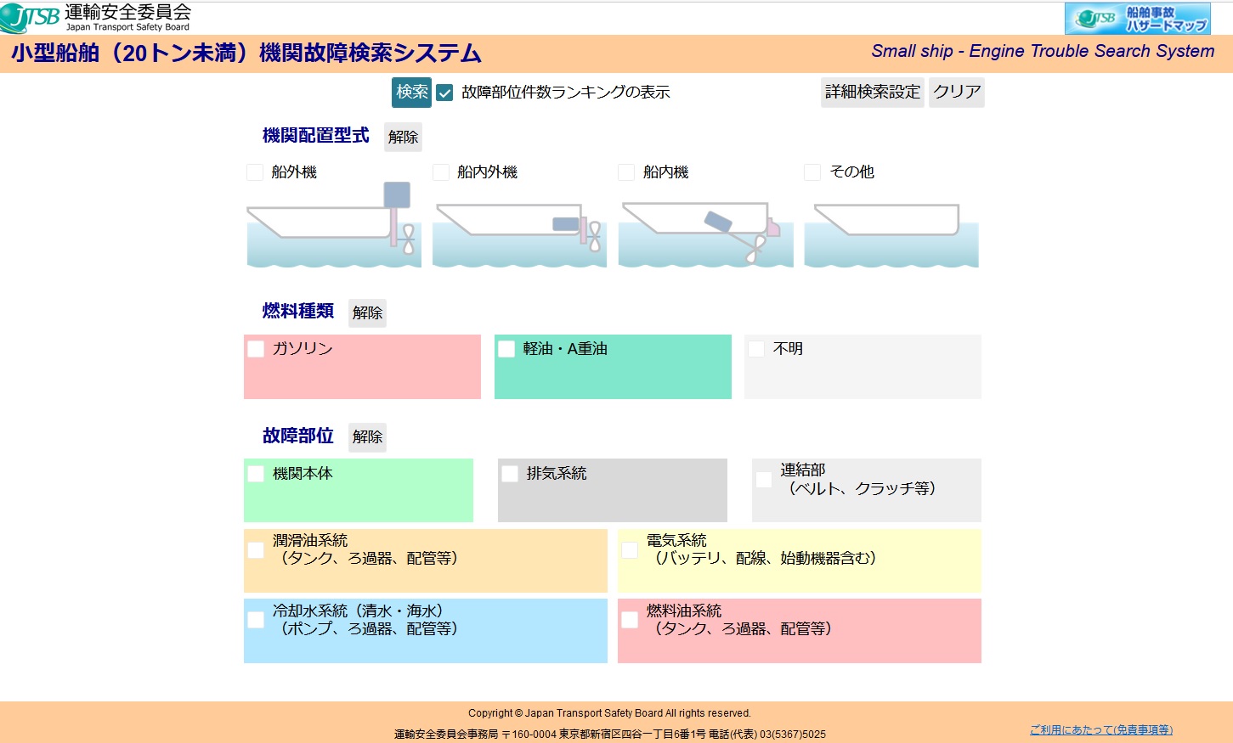Enable the 連結部 checkbox
This screenshot has height=743, width=1233.
coord(764,480)
